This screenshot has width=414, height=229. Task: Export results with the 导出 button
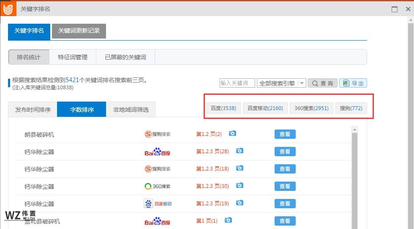(353, 83)
